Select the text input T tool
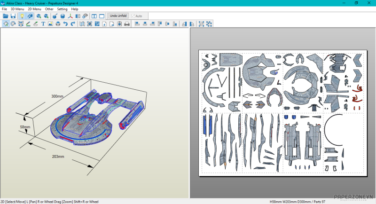Screen dimensions: 376x204 [43, 24]
